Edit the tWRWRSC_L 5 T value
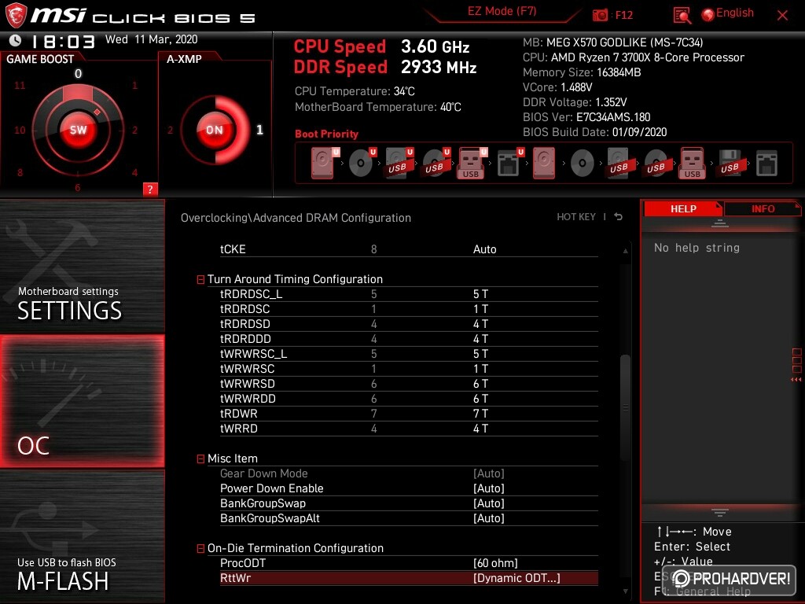 480,353
